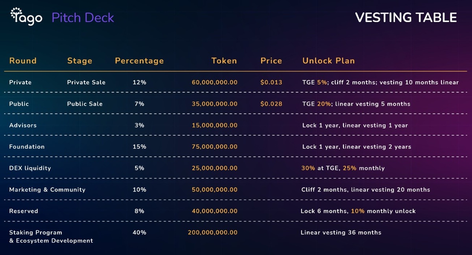This screenshot has width=472, height=255.
Task: Click the Round column header
Action: pos(23,61)
